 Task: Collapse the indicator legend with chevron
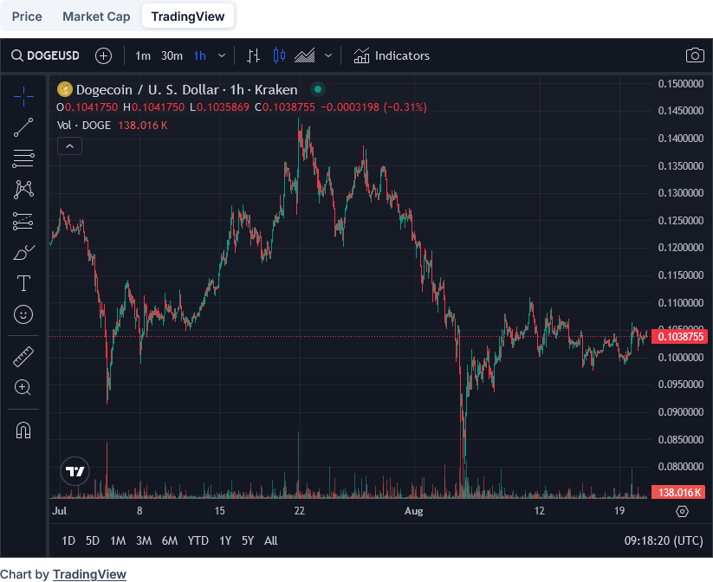(x=69, y=146)
